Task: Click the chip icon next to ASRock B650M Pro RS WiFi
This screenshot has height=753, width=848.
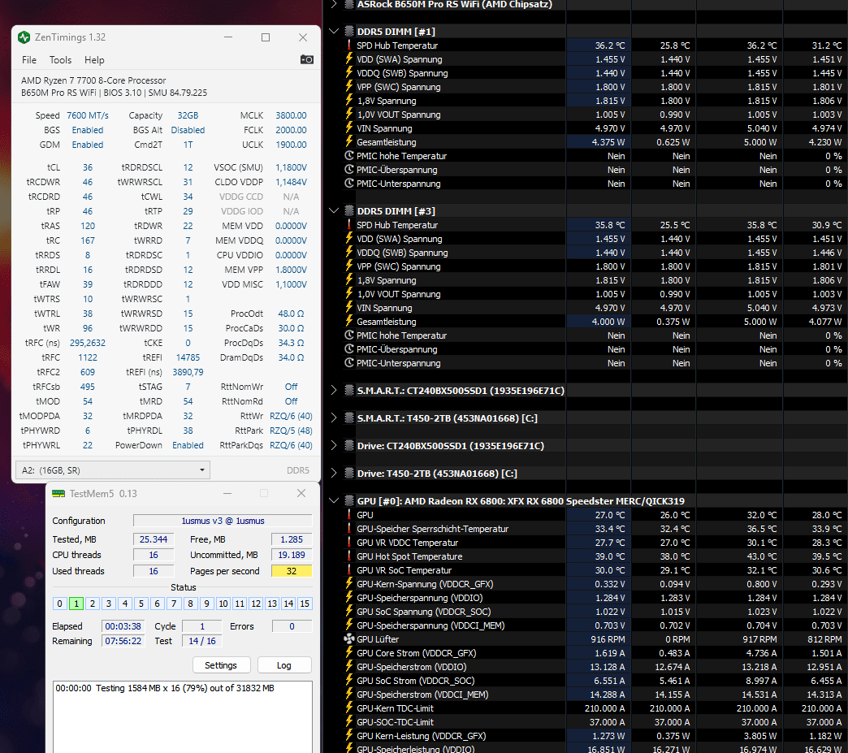Action: 349,4
